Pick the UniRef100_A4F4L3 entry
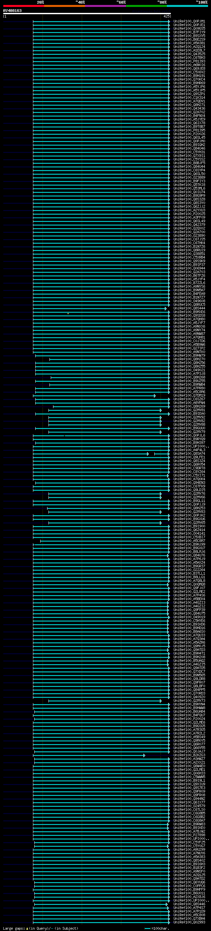The image size is (211, 931). (x=189, y=450)
